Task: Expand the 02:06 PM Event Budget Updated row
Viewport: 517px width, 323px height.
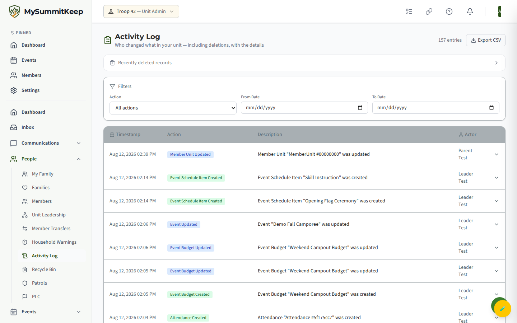Action: tap(497, 248)
